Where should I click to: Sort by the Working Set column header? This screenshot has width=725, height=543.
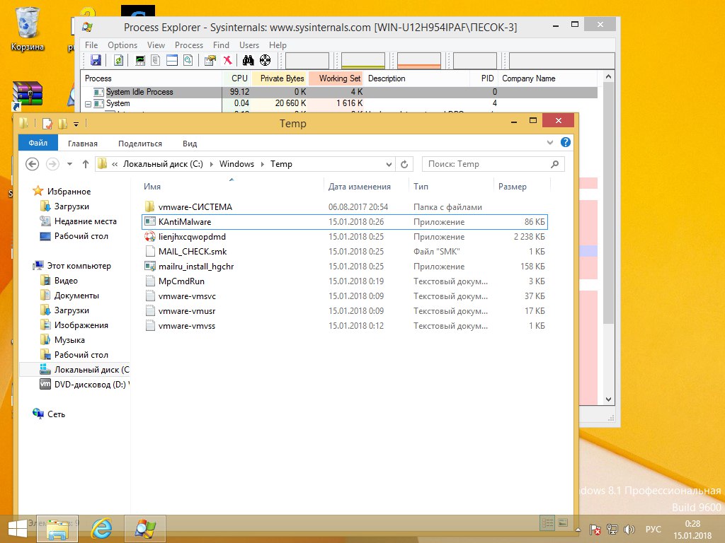click(x=336, y=78)
